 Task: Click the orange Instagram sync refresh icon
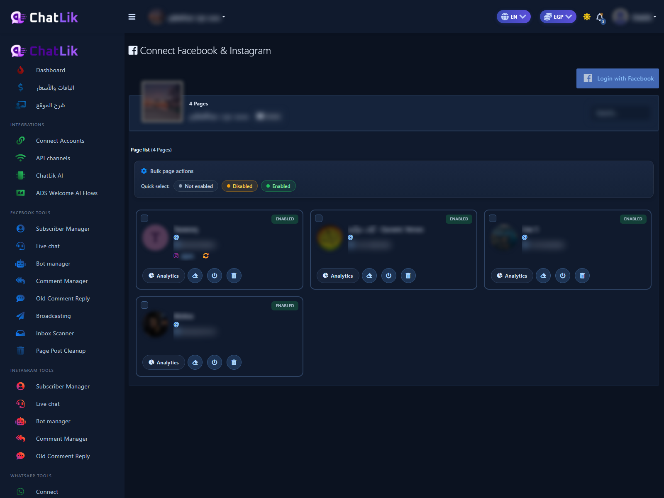(x=206, y=256)
